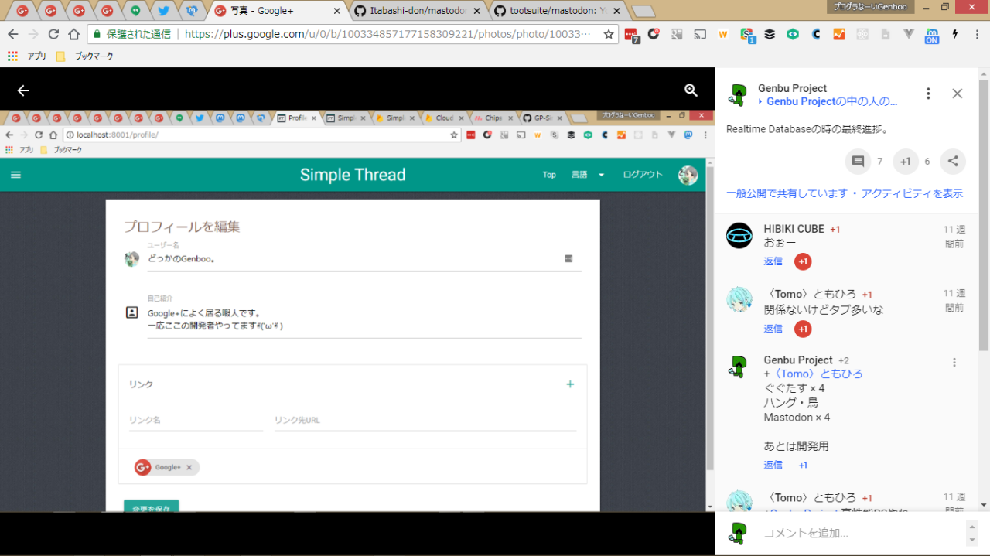Switch to the Twitter tab
The width and height of the screenshot is (990, 556).
(x=163, y=12)
